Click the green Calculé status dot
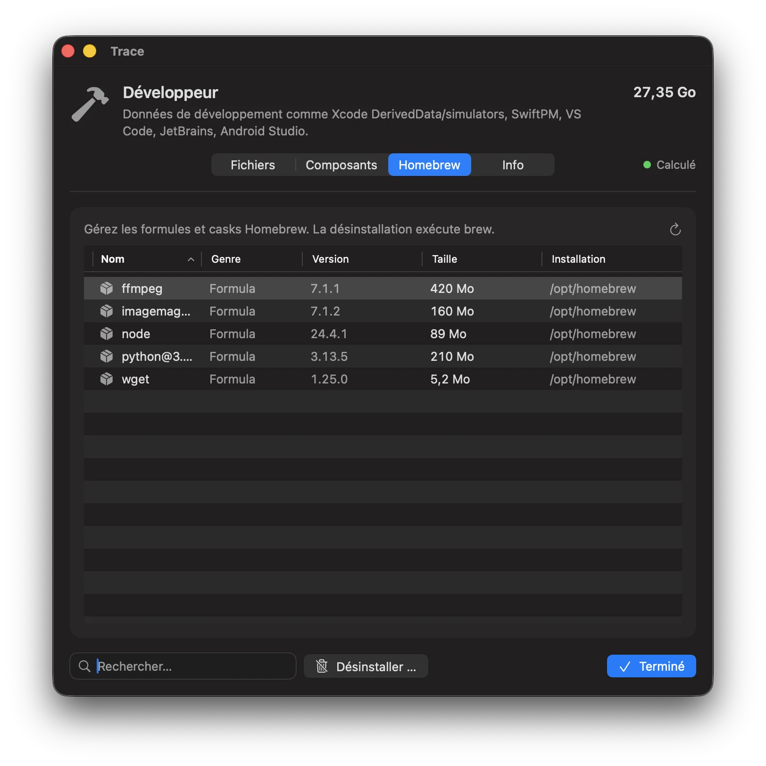The height and width of the screenshot is (766, 766). (x=647, y=165)
